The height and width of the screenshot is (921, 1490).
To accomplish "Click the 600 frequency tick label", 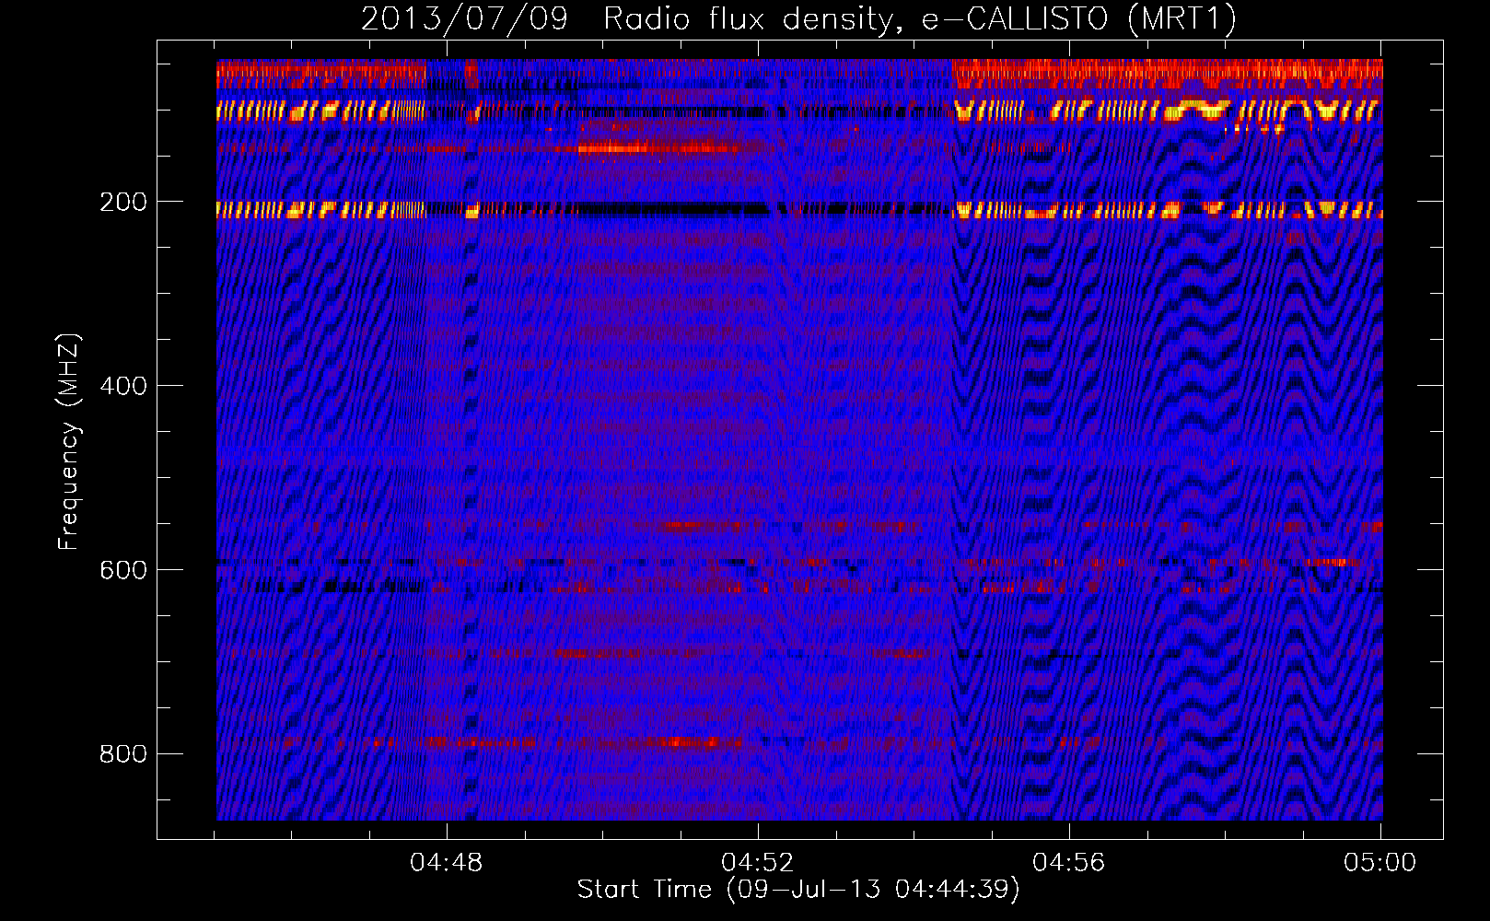I will (123, 570).
